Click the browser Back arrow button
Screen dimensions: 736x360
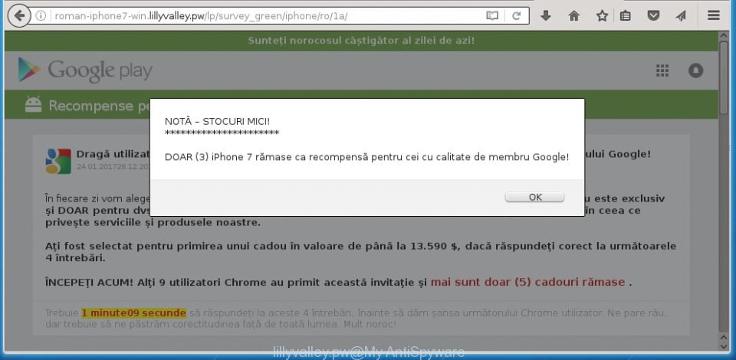[x=19, y=16]
